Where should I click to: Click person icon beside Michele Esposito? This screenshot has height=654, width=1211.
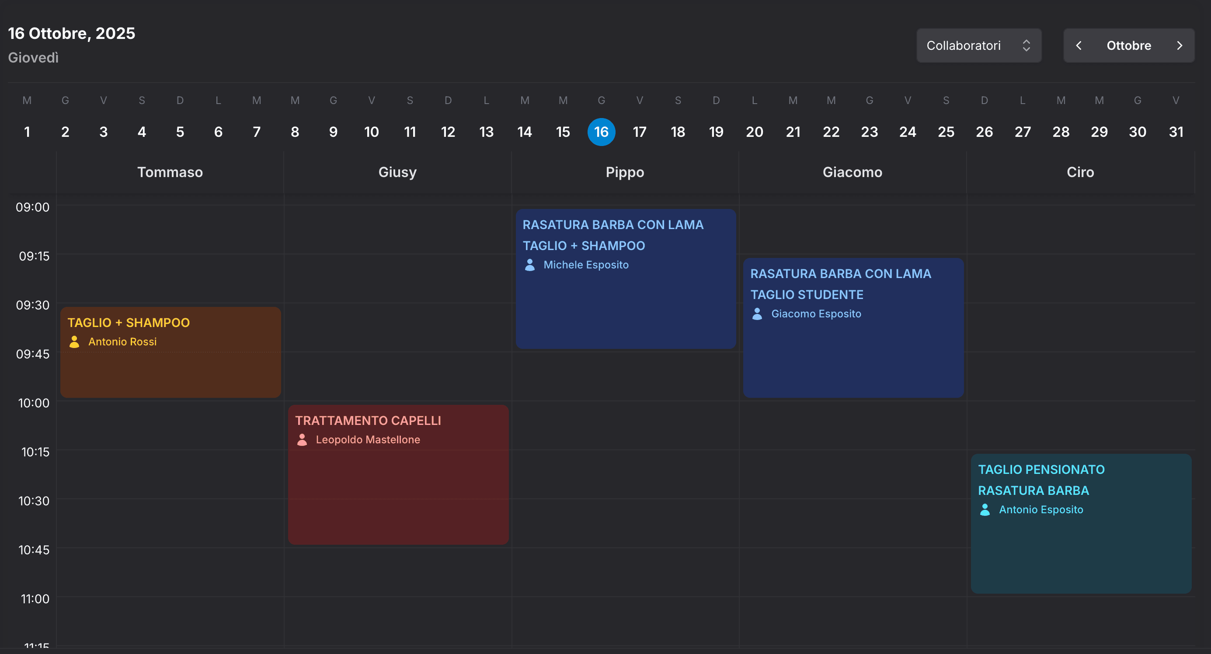[530, 264]
